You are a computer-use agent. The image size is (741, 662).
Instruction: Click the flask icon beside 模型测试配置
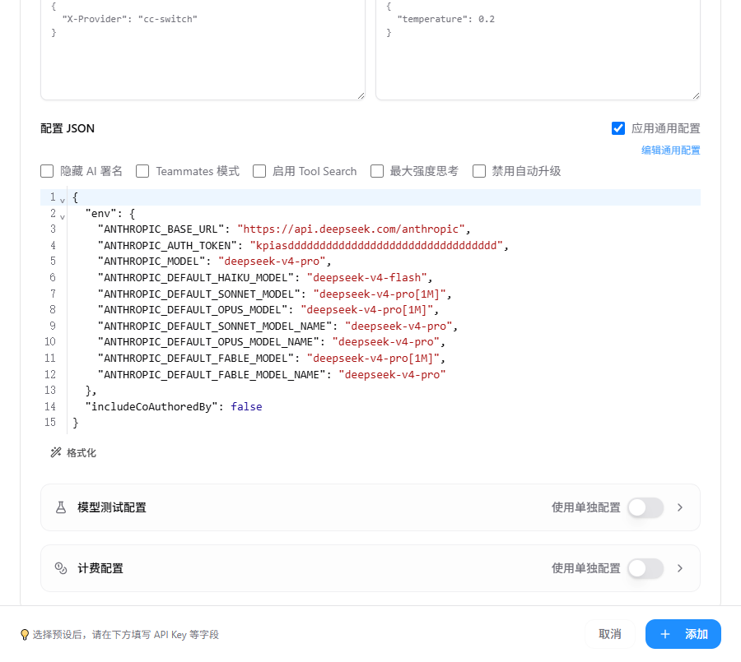(x=61, y=507)
